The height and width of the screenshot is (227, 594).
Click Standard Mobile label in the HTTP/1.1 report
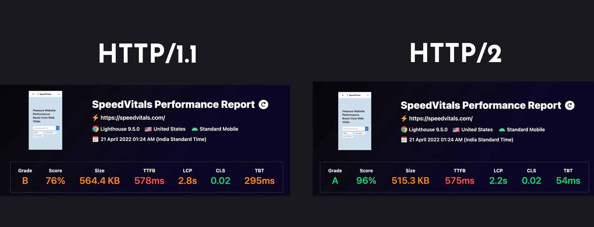pos(219,129)
